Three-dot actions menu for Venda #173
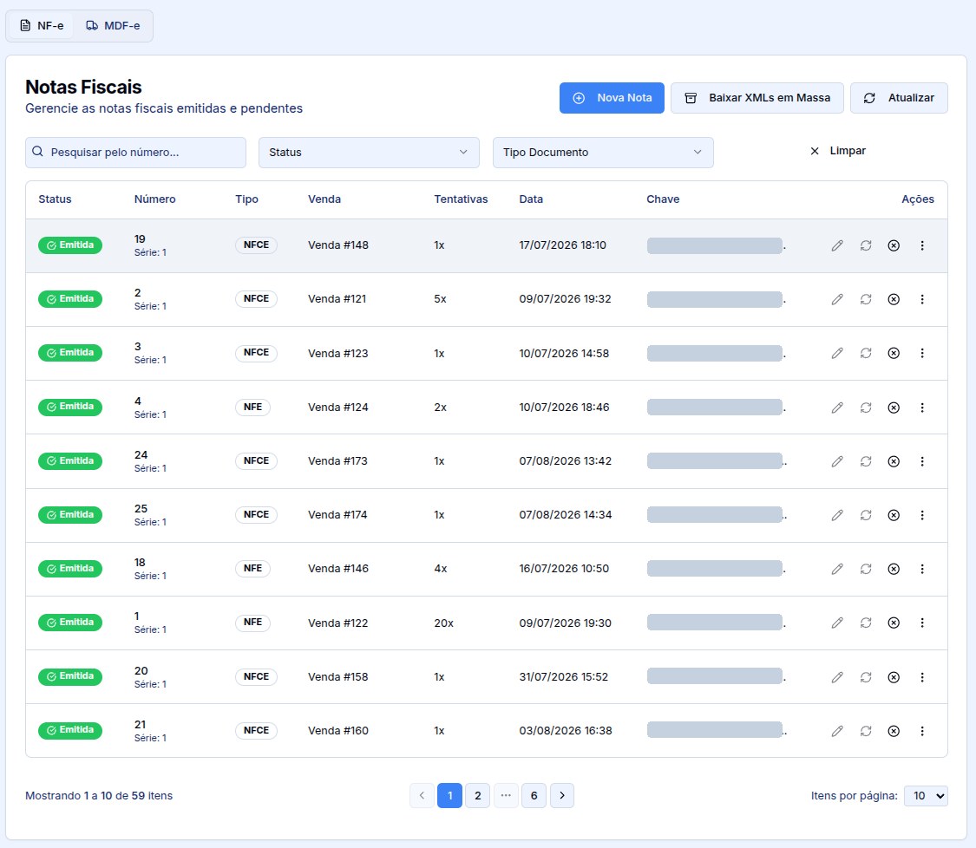The image size is (976, 848). click(922, 461)
